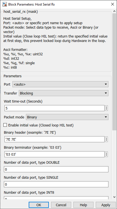Open the options button beside Wait time-out field
Viewport: 117px width, 209px height.
coord(107,108)
